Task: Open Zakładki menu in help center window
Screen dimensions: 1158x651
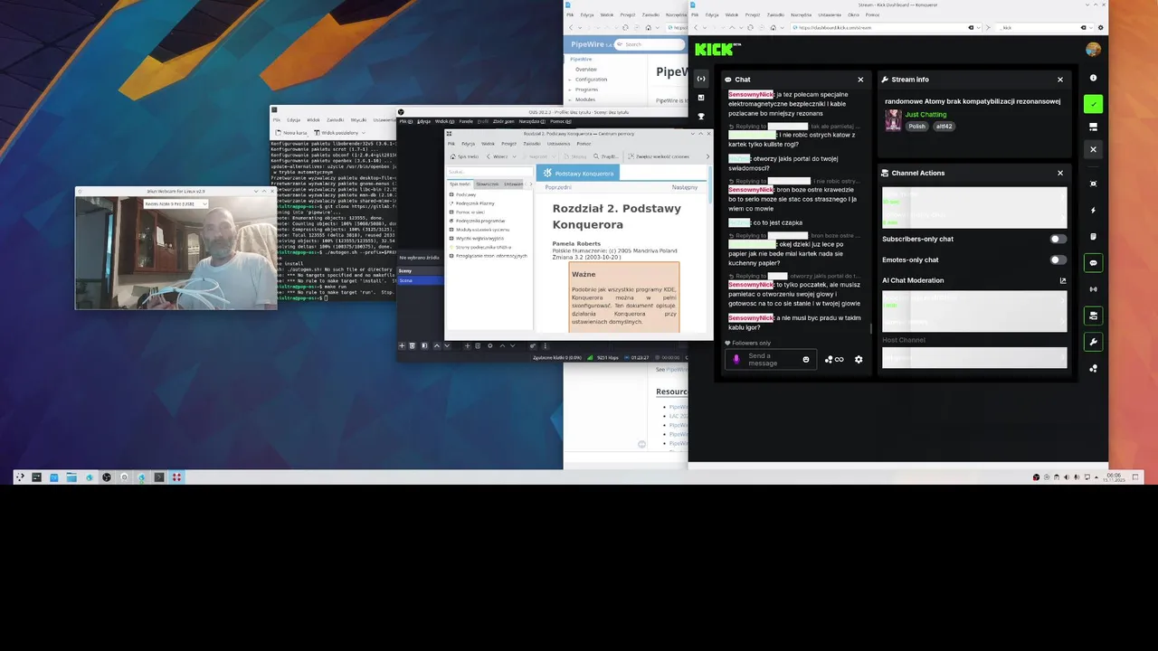Action: click(531, 143)
